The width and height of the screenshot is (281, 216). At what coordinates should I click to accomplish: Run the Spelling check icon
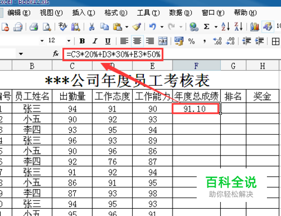coord(63,27)
